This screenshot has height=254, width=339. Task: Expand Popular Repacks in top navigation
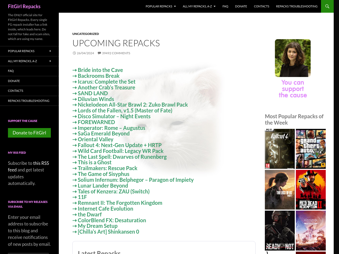(160, 6)
